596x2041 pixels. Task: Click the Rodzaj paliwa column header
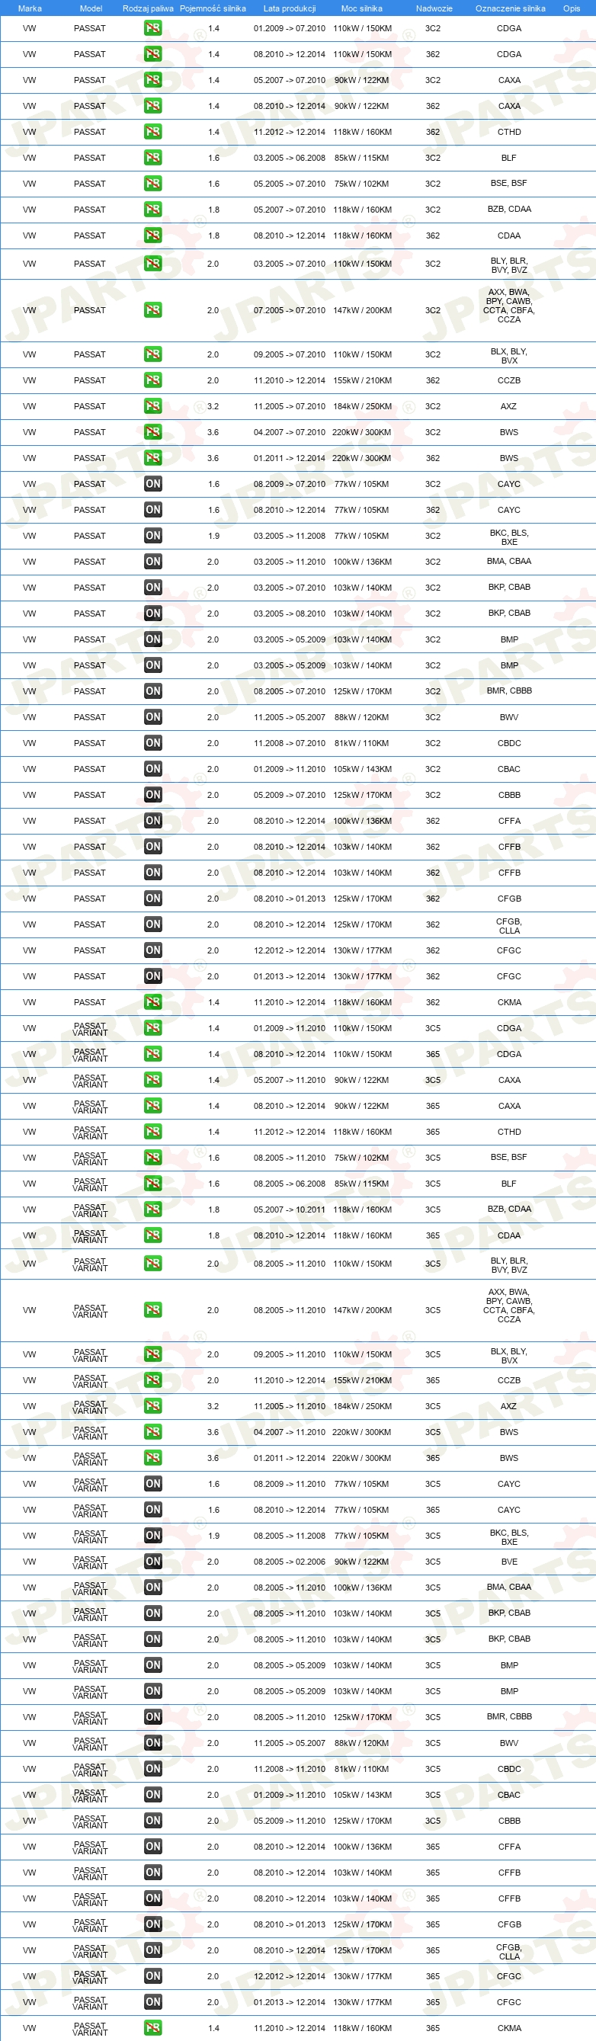pyautogui.click(x=148, y=8)
